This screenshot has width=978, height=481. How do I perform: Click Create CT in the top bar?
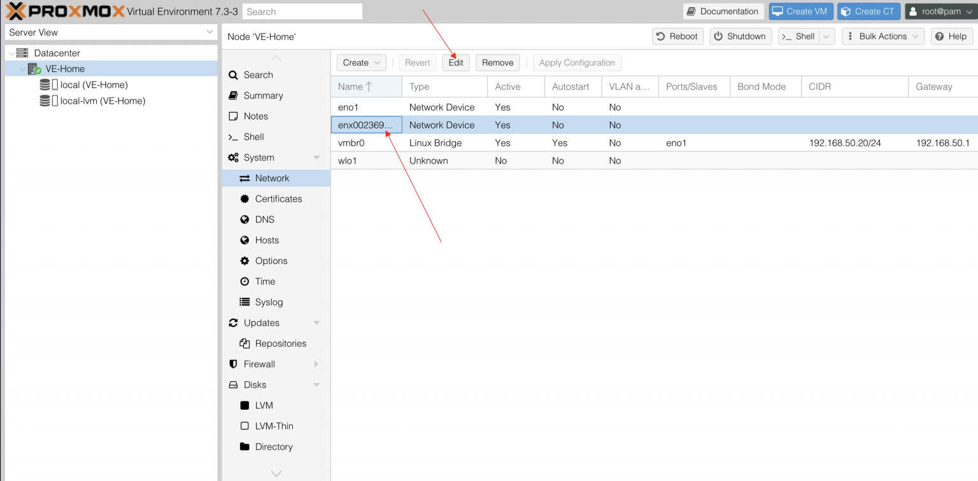tap(868, 11)
